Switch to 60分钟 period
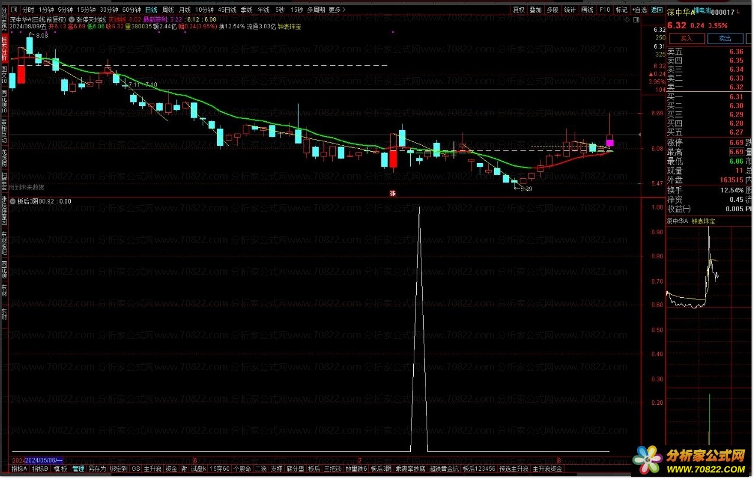This screenshot has width=755, height=479. click(x=131, y=10)
